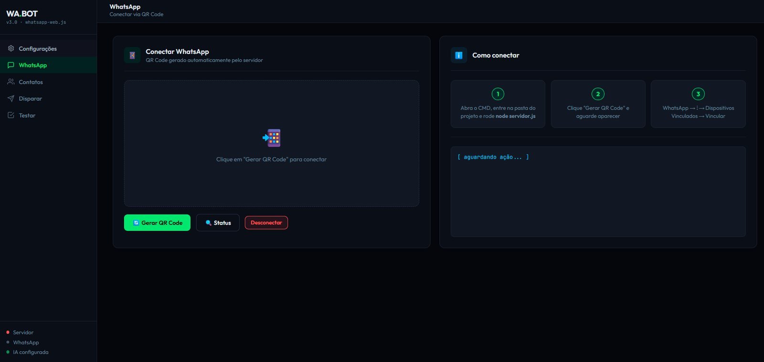Click the red Desconectar button
The height and width of the screenshot is (362, 764).
[266, 223]
